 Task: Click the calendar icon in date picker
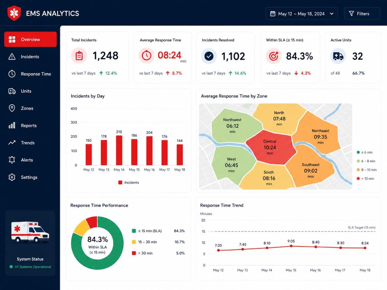(273, 14)
